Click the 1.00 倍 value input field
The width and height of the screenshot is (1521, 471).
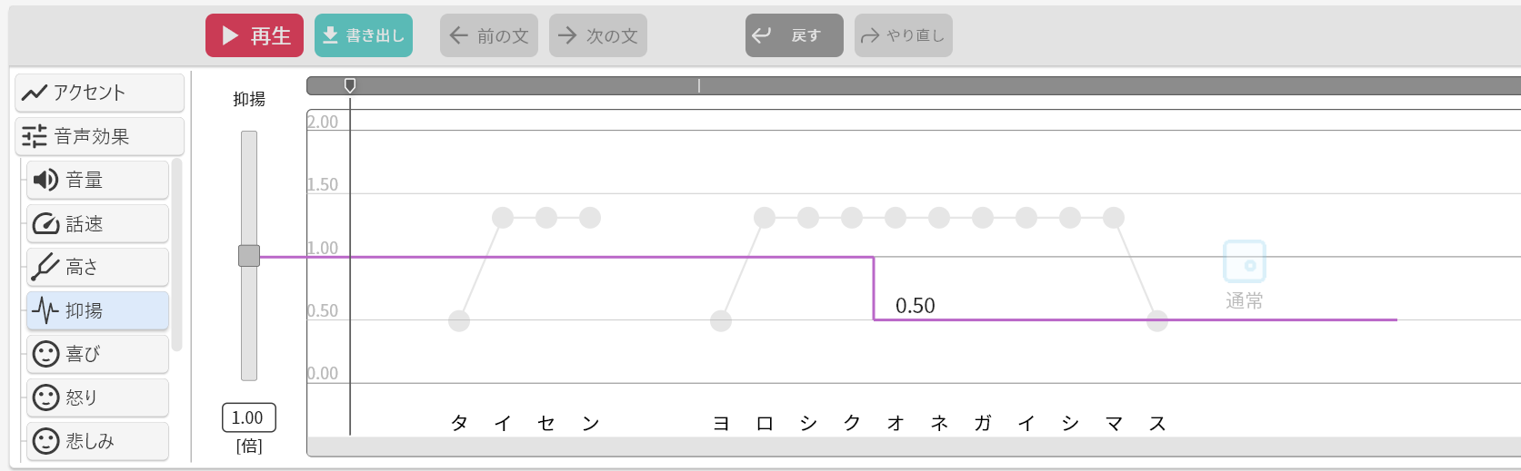(x=248, y=417)
